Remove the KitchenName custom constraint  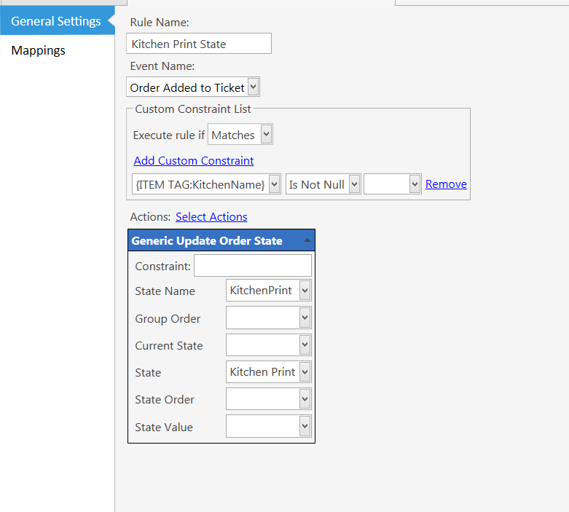click(446, 184)
